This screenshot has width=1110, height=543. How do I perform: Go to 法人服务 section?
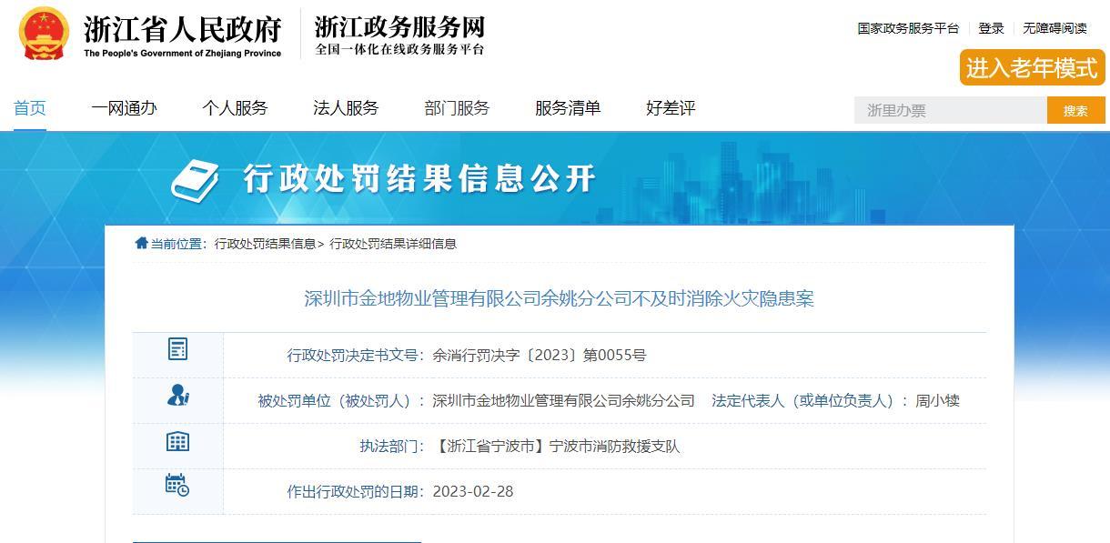pos(346,108)
